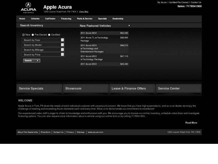Select the MDX Technology and Entertainment Packages listing
This screenshot has height=164, width=218.
[x=104, y=48]
